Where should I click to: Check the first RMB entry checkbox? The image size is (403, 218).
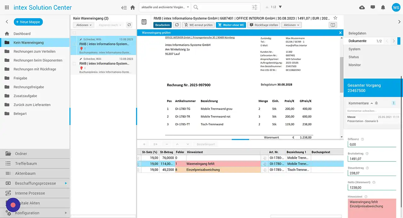tap(74, 44)
